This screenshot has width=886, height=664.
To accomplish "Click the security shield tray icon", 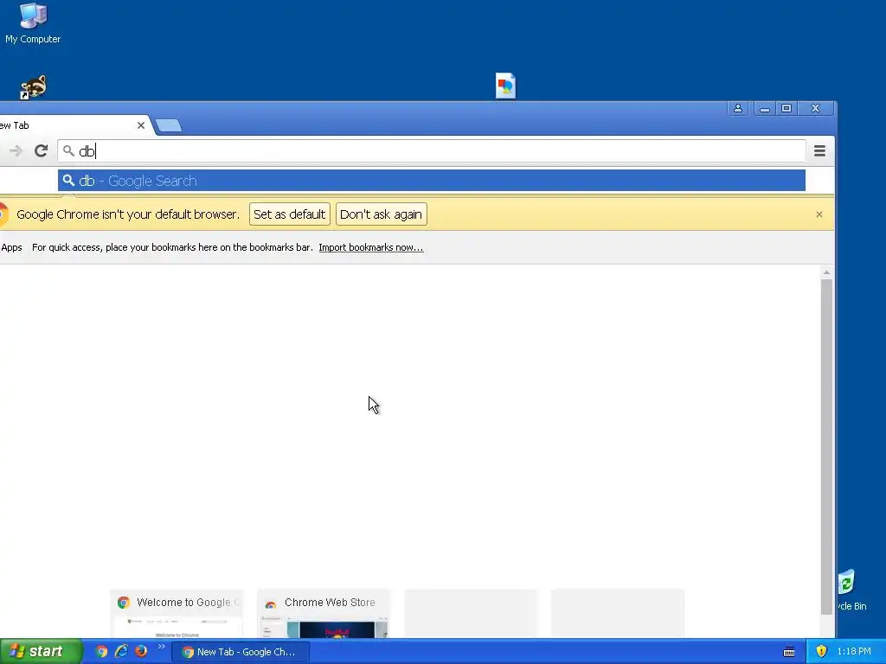I will tap(821, 652).
